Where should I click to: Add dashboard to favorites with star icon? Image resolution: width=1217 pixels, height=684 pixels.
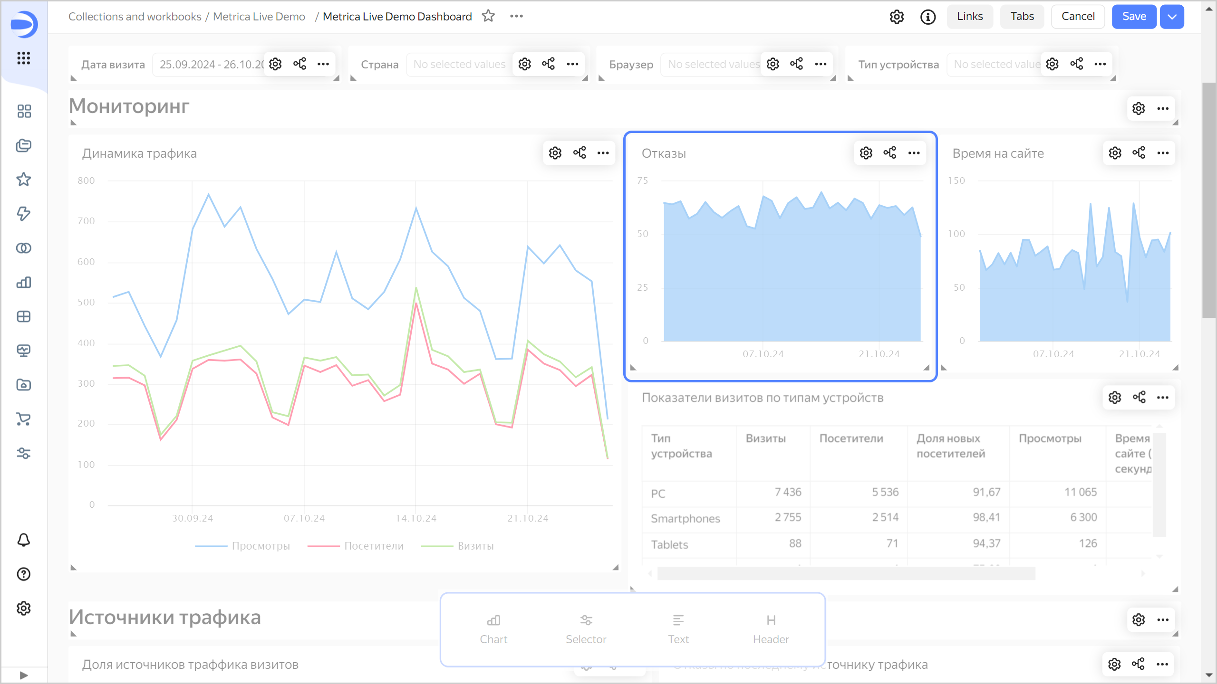(x=488, y=16)
